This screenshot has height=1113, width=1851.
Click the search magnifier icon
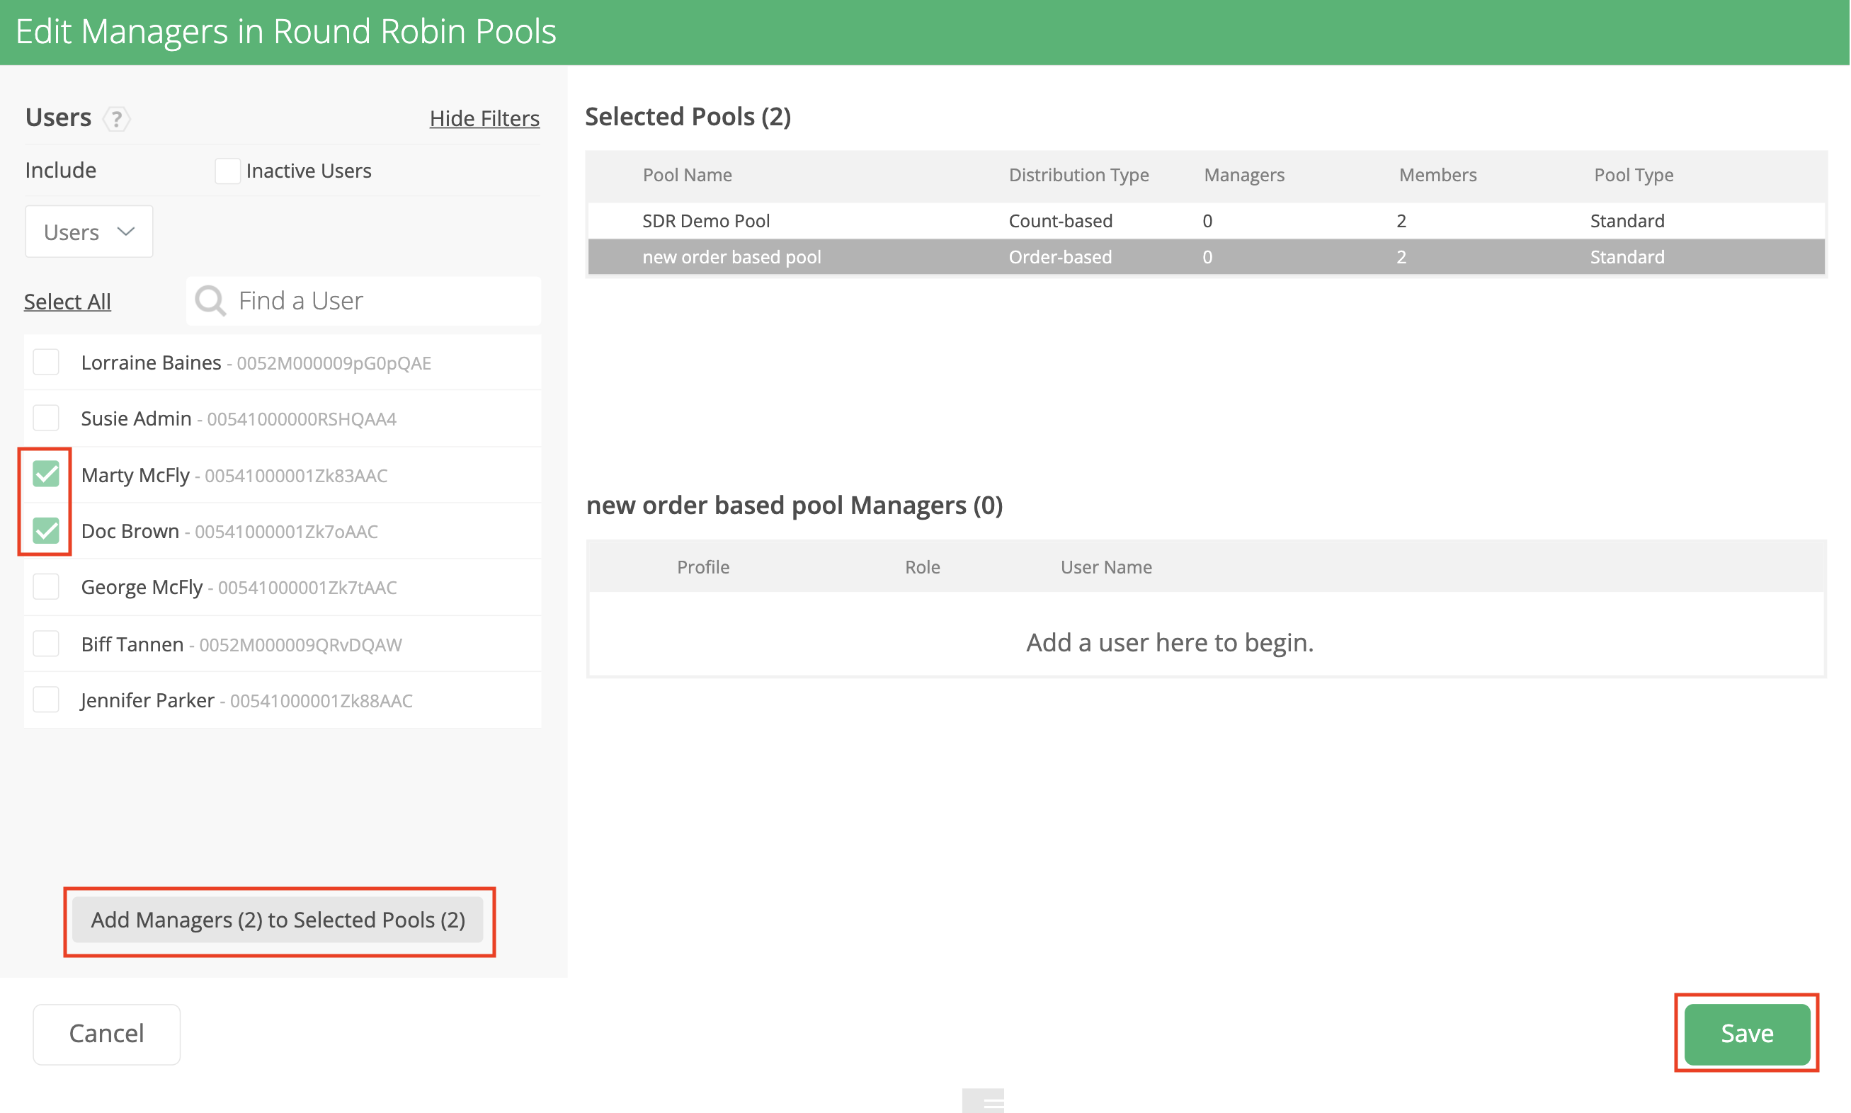coord(210,301)
